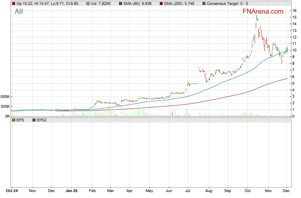Screen dimensions: 301x198
Task: Click the purple EPS2 legend square
Action: coord(34,120)
